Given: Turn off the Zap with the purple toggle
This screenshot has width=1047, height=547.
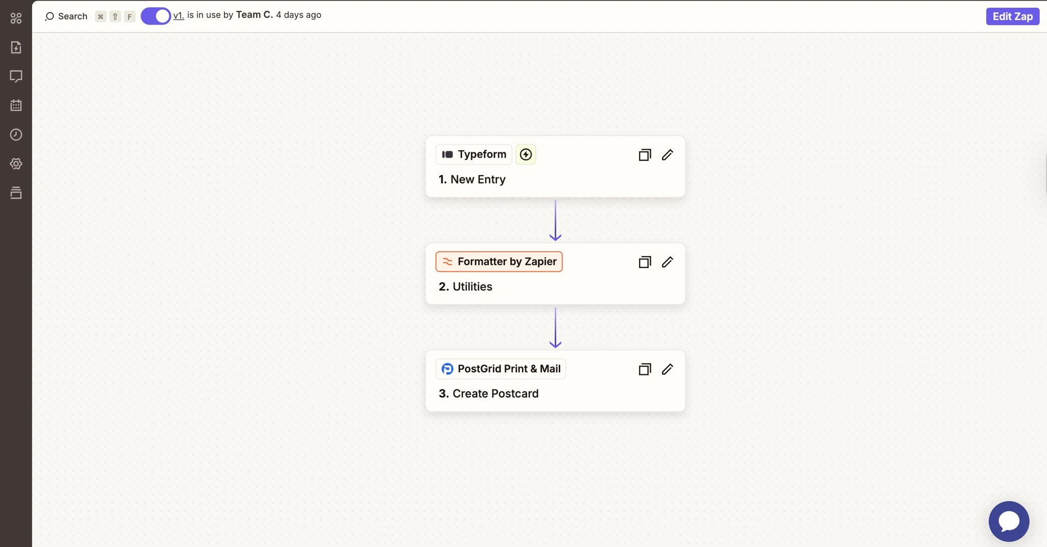Looking at the screenshot, I should click(x=155, y=16).
